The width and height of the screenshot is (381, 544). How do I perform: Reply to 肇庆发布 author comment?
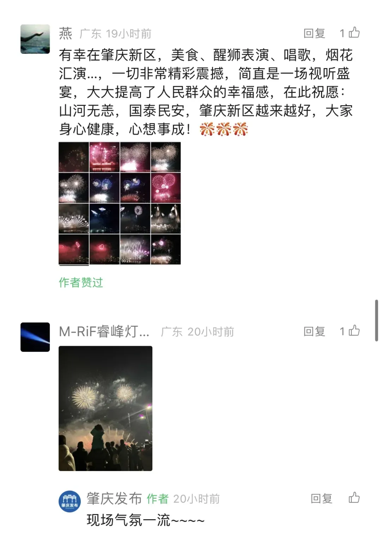point(321,498)
